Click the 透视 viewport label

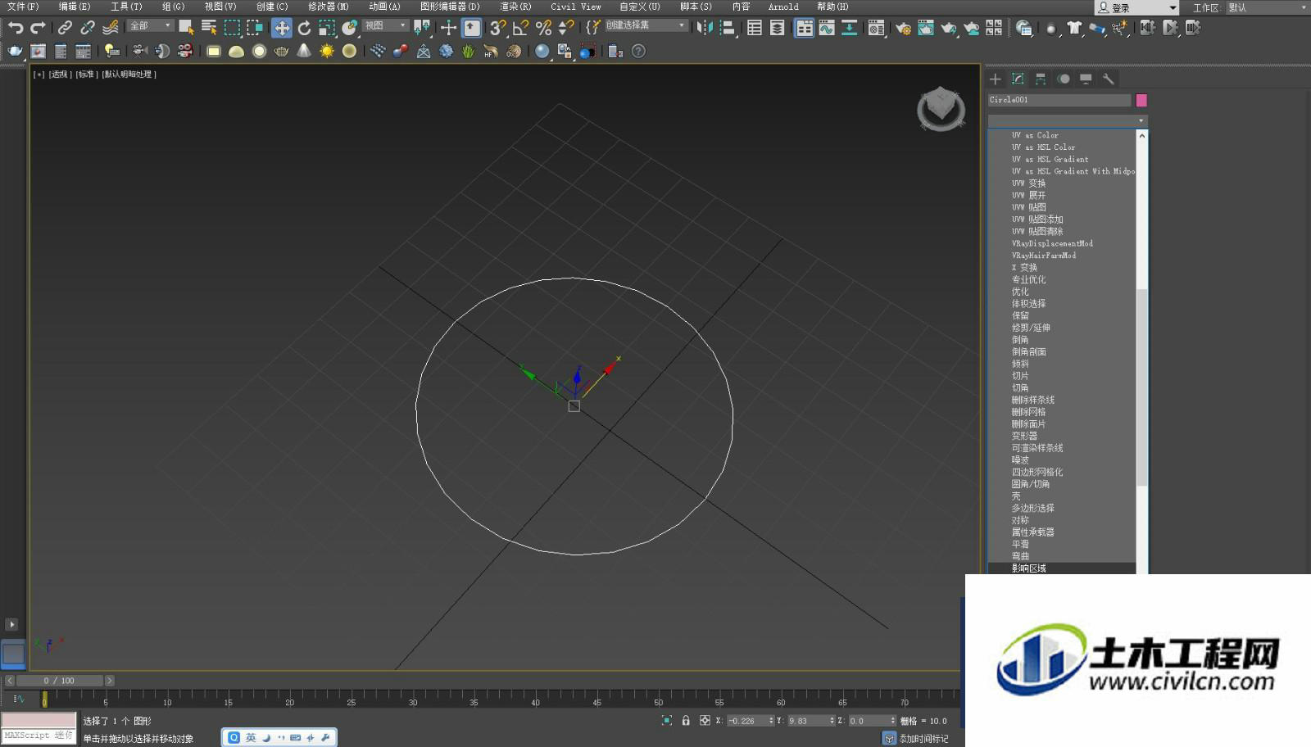pyautogui.click(x=60, y=75)
